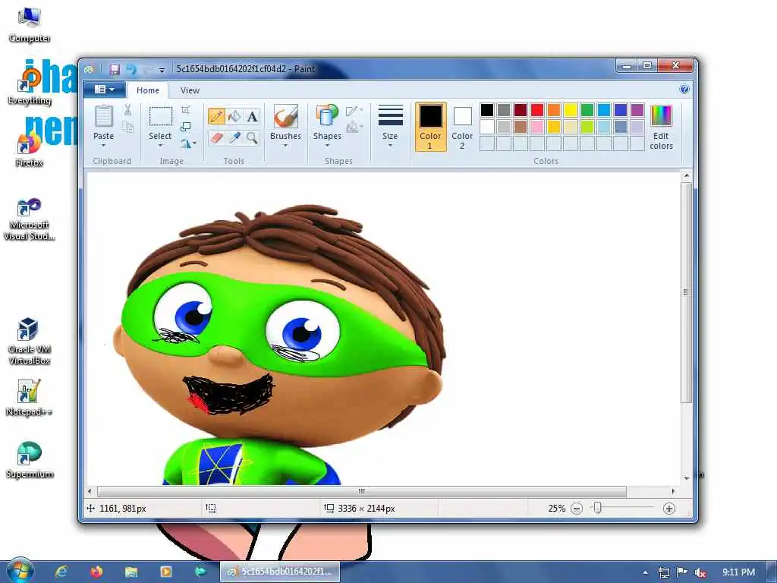Image resolution: width=777 pixels, height=583 pixels.
Task: Open the Computer desktop icon
Action: [x=29, y=25]
